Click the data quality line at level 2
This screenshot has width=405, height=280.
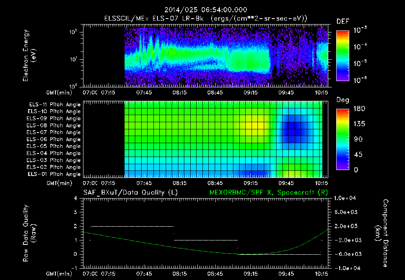tap(132, 226)
